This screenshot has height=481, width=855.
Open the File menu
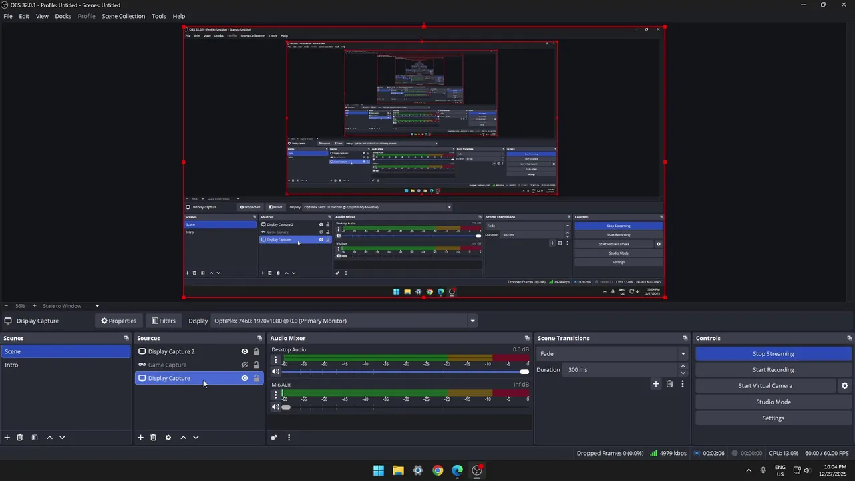click(x=8, y=16)
